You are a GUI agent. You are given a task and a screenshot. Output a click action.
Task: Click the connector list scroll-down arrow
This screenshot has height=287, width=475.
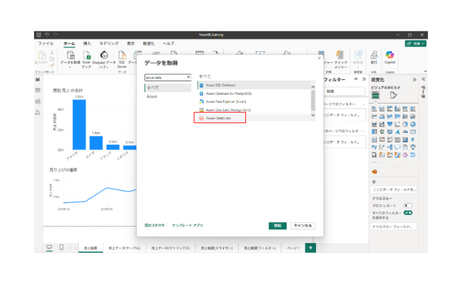point(313,115)
